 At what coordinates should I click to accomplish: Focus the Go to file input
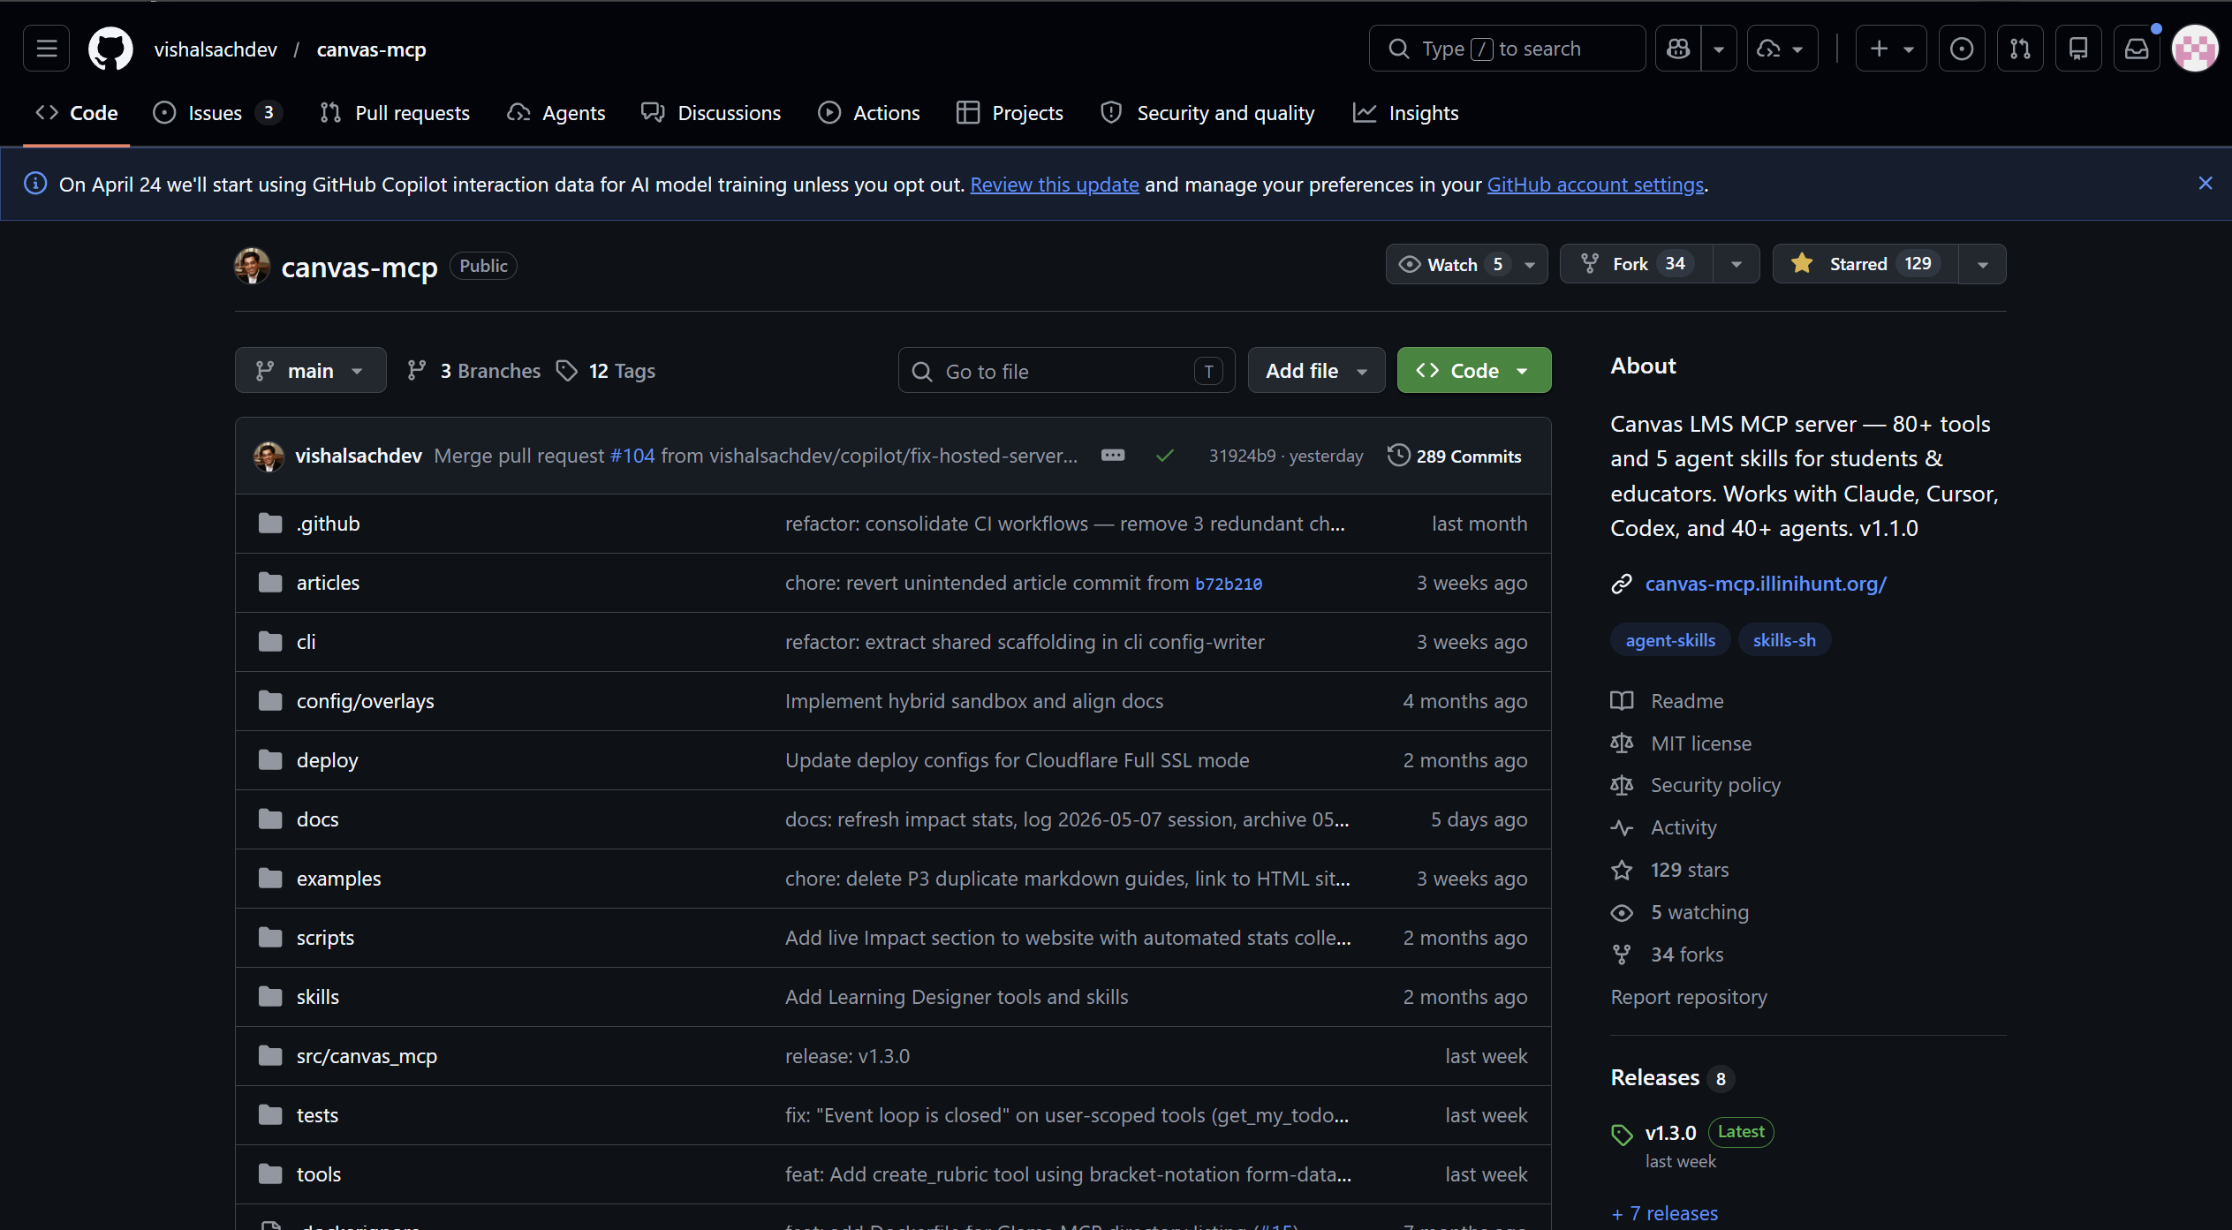point(1066,371)
